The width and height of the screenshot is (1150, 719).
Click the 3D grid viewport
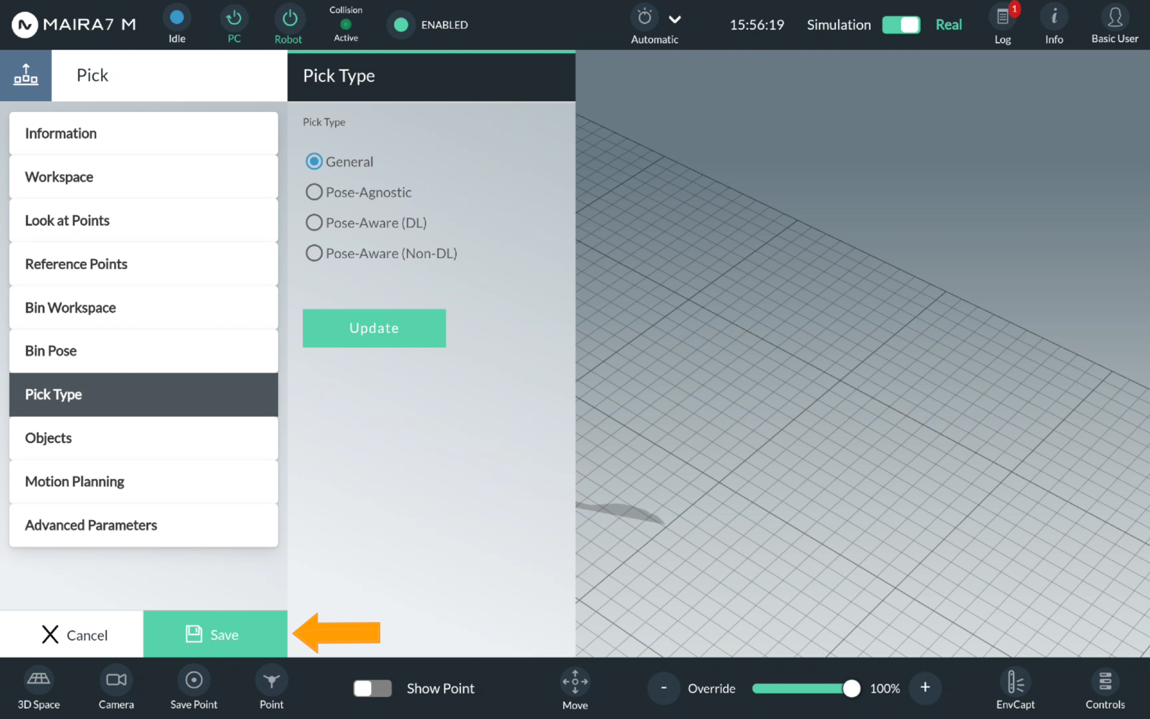[x=862, y=354]
